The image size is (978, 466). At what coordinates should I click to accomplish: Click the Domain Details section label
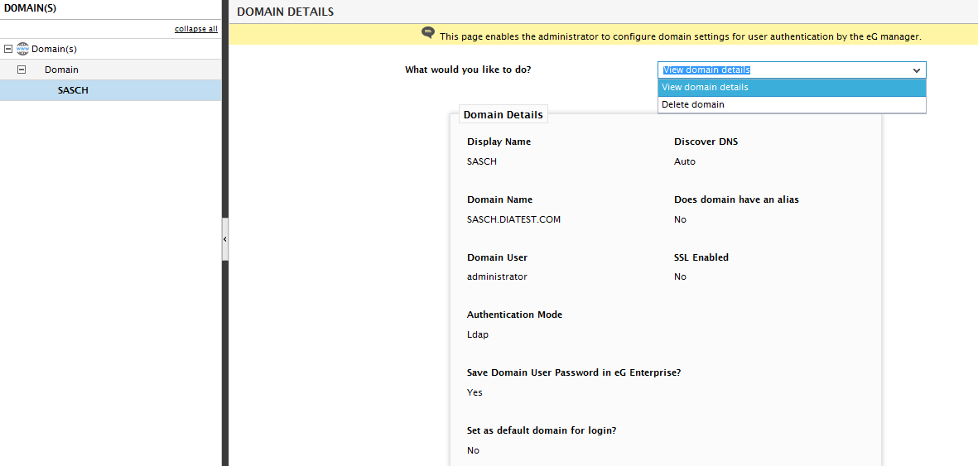[x=503, y=115]
